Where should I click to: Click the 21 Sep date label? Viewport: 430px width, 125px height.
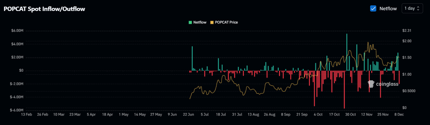click(x=302, y=114)
